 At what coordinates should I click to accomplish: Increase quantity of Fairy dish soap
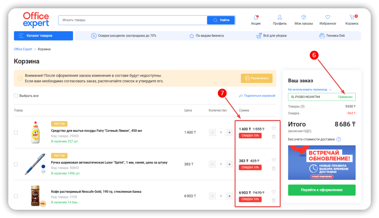click(229, 133)
